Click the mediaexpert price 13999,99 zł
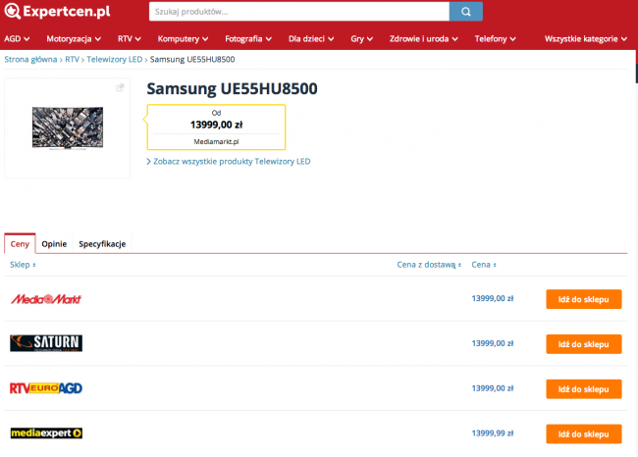This screenshot has height=457, width=638. click(x=493, y=433)
